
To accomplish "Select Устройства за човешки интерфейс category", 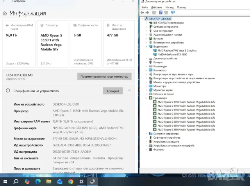I will coord(174,145).
